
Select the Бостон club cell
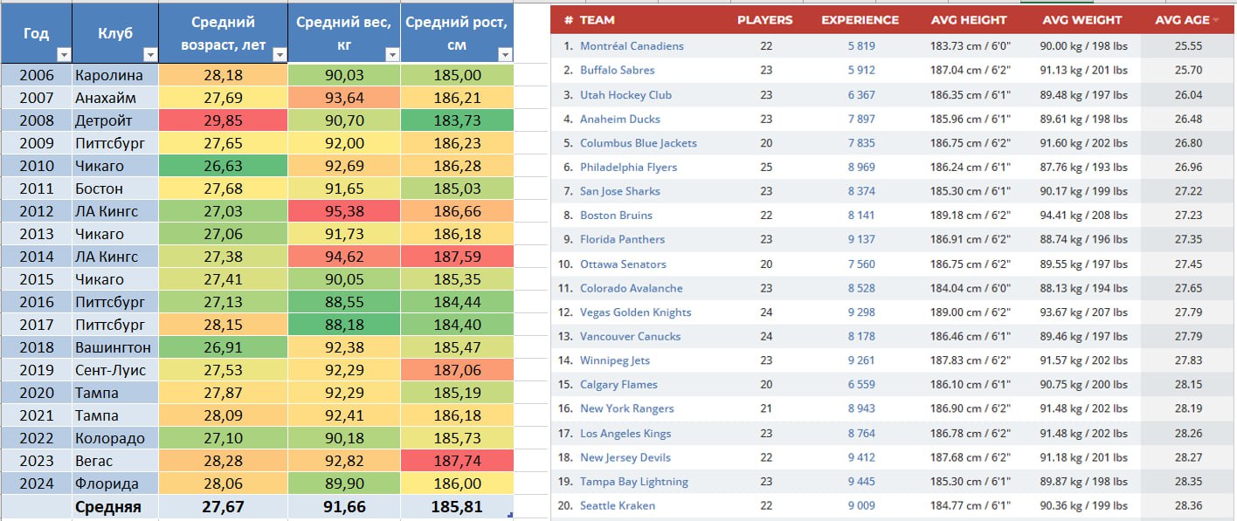pyautogui.click(x=115, y=189)
